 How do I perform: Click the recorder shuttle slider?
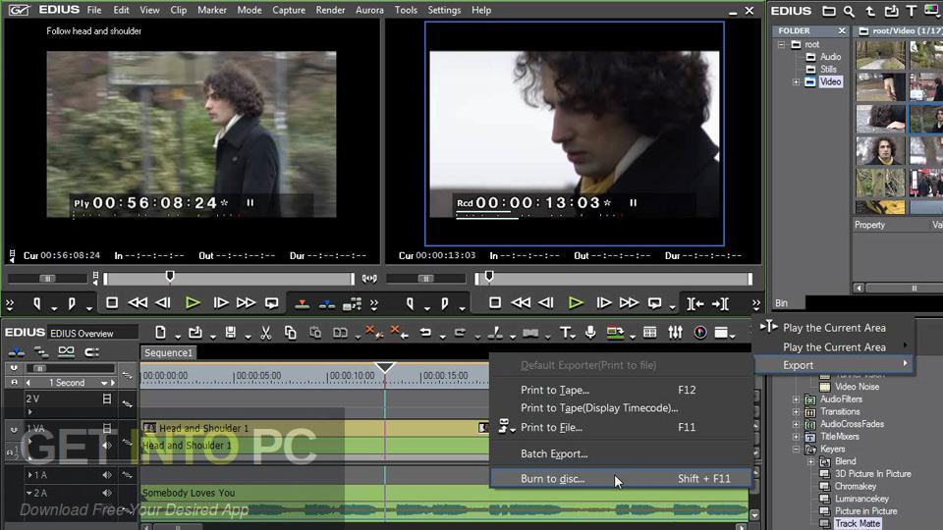tap(425, 278)
